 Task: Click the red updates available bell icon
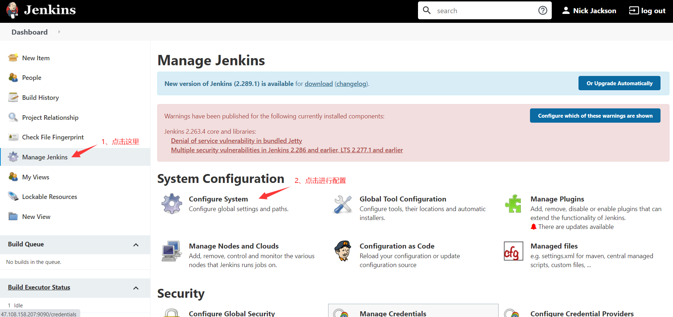tap(534, 227)
